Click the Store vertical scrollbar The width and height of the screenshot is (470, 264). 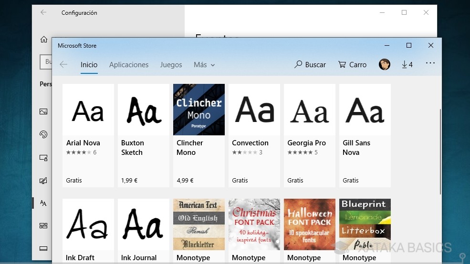(x=440, y=152)
